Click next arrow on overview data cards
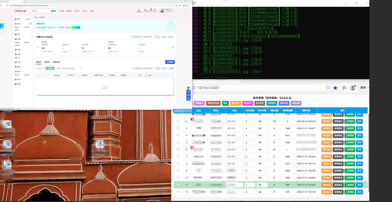Image resolution: width=392 pixels, height=202 pixels. click(172, 47)
